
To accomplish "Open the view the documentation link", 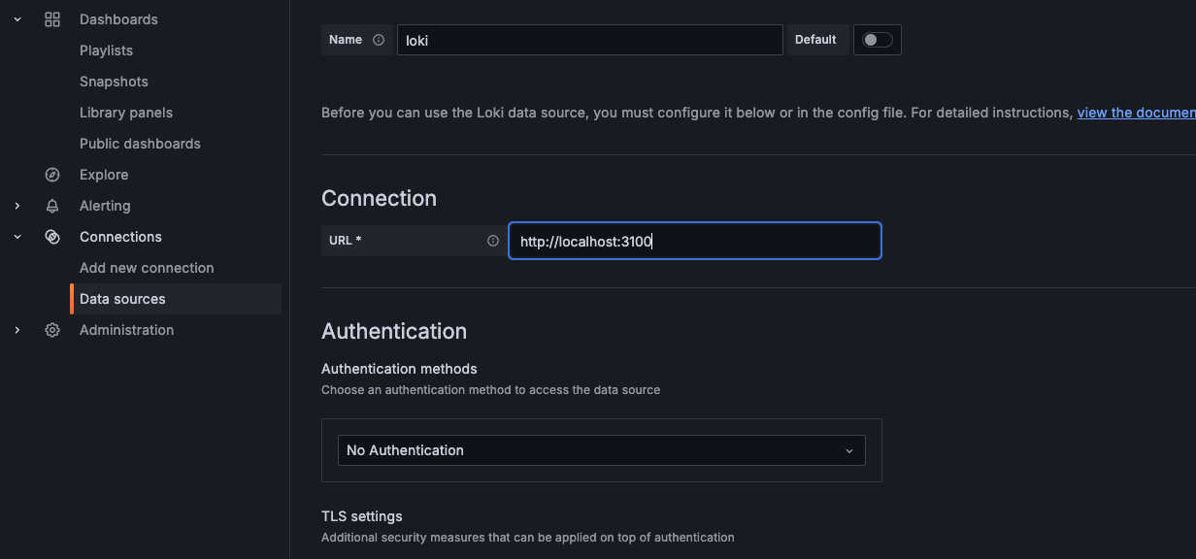I will (x=1137, y=113).
